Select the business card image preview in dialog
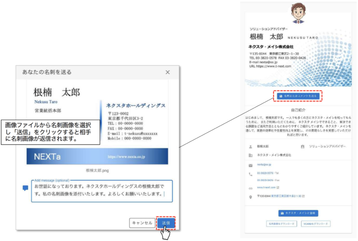The image size is (358, 241). (x=97, y=122)
